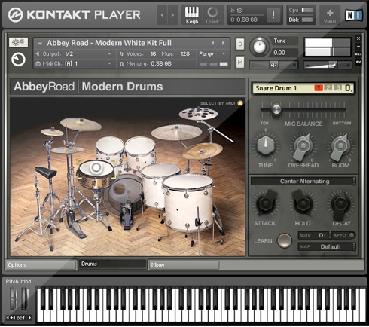Click the ride cymbal in kit
Viewport: 369px width, 327px height.
click(203, 151)
